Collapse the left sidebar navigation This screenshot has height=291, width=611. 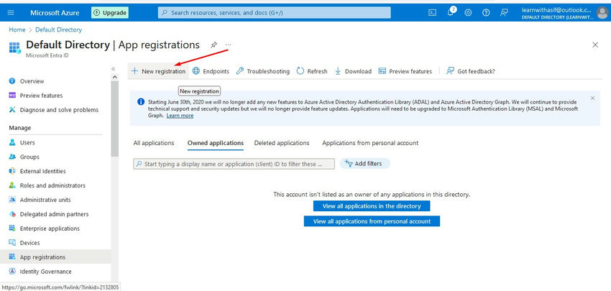click(114, 69)
